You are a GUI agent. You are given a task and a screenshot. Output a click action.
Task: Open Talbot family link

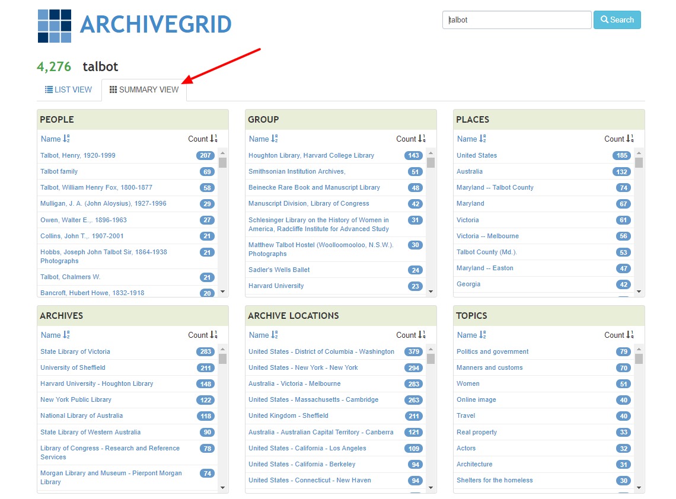[59, 171]
